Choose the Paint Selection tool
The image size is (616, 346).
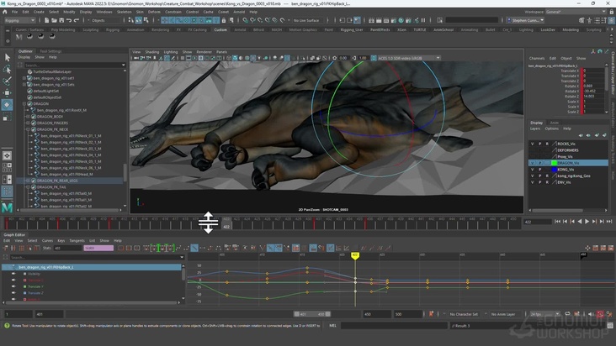pos(8,81)
